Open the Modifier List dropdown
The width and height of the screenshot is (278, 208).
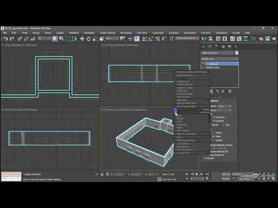coord(220,58)
